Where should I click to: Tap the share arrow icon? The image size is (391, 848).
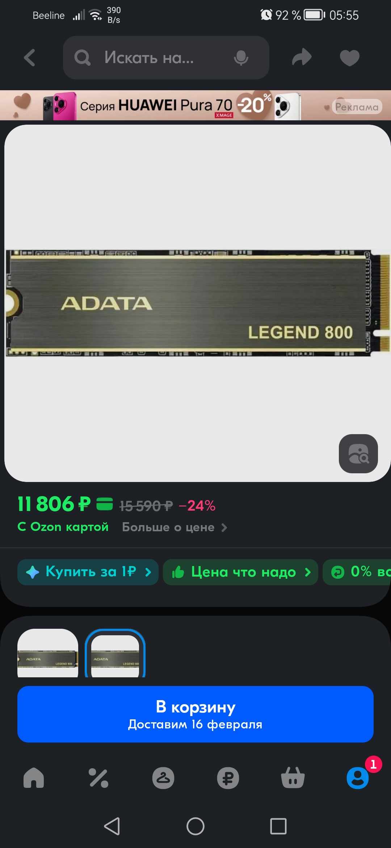(x=302, y=57)
